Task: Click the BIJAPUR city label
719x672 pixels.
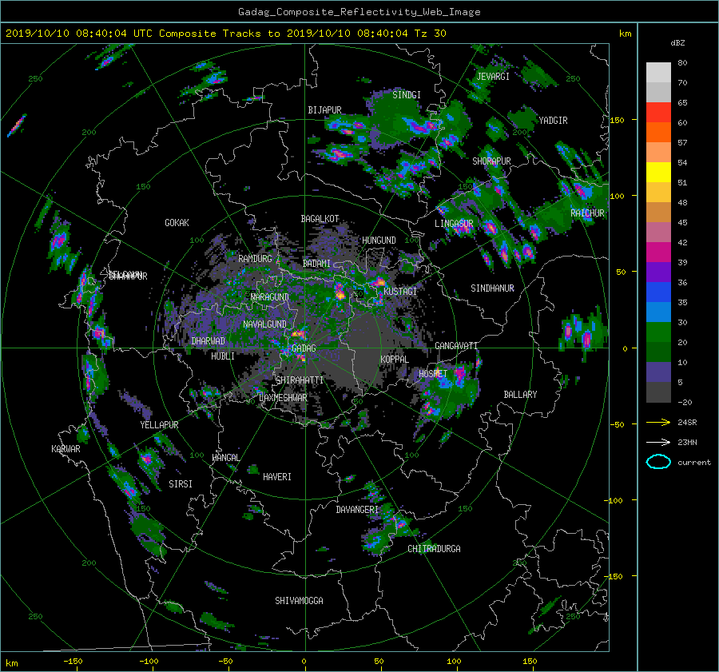Action: pos(324,110)
